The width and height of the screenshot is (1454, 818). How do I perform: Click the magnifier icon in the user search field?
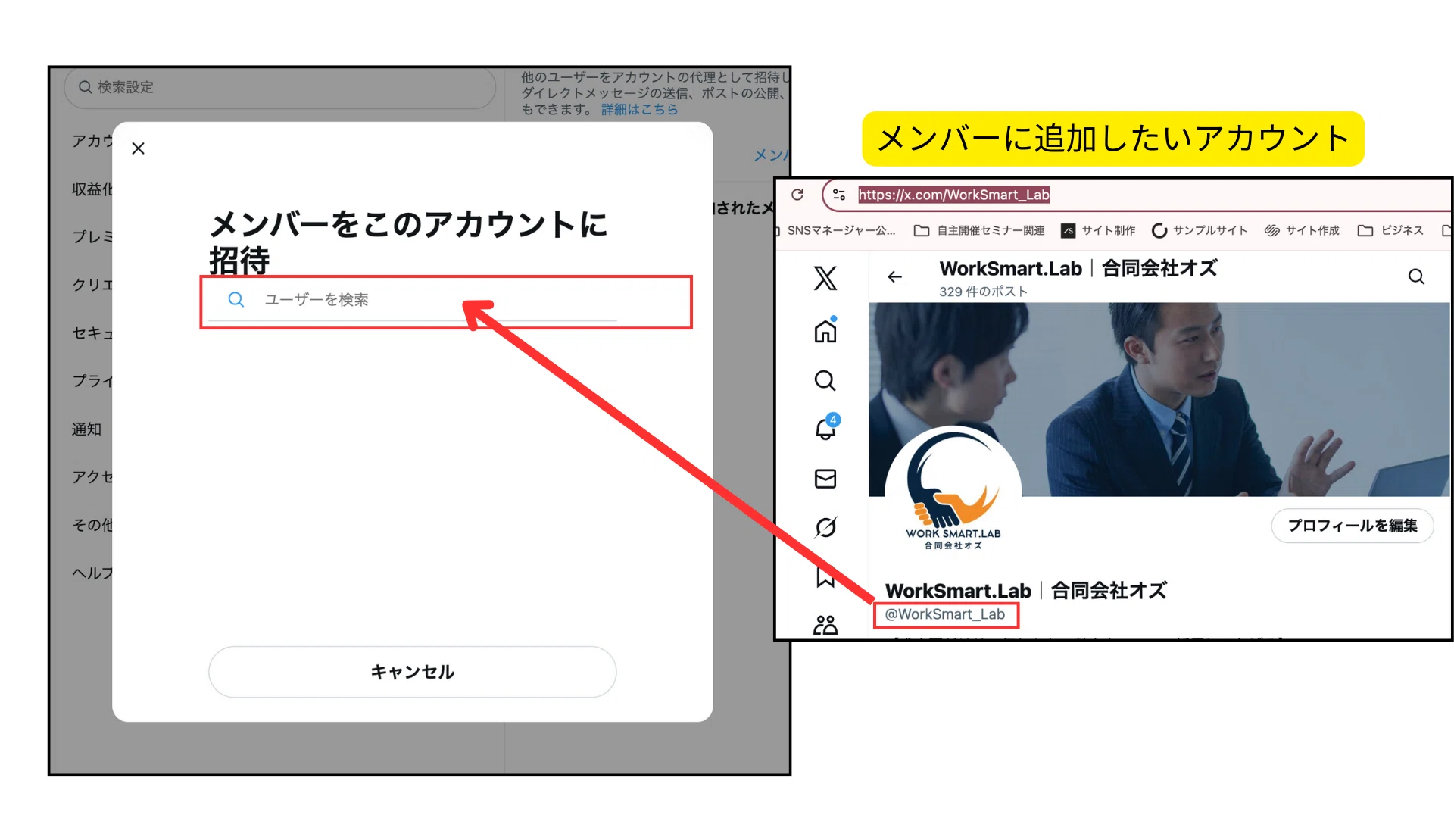click(236, 300)
